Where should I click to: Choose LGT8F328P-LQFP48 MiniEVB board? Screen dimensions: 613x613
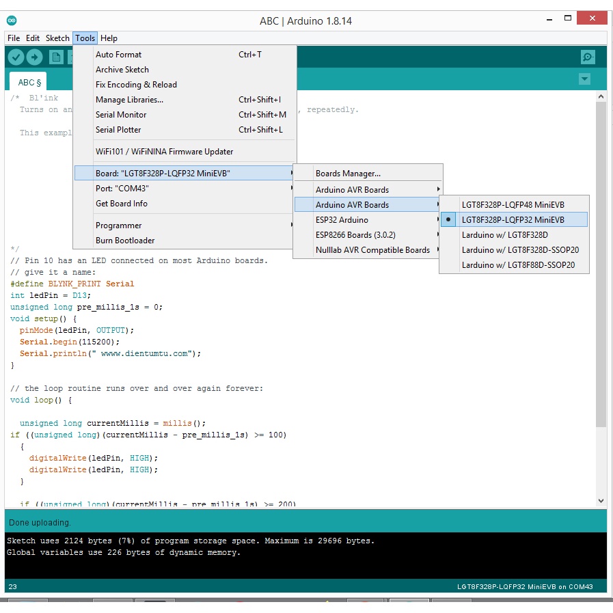pos(513,205)
